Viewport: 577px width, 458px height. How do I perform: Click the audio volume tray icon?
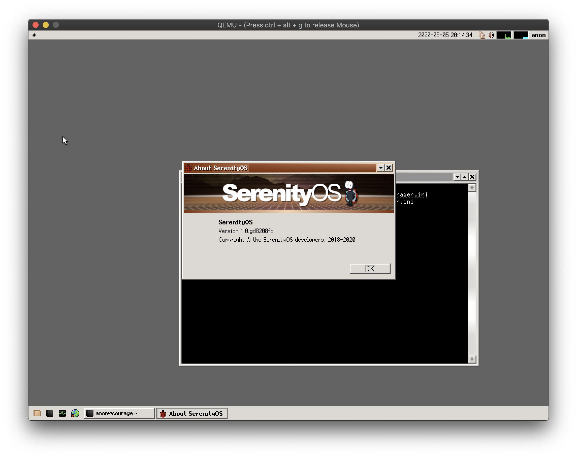(x=491, y=35)
